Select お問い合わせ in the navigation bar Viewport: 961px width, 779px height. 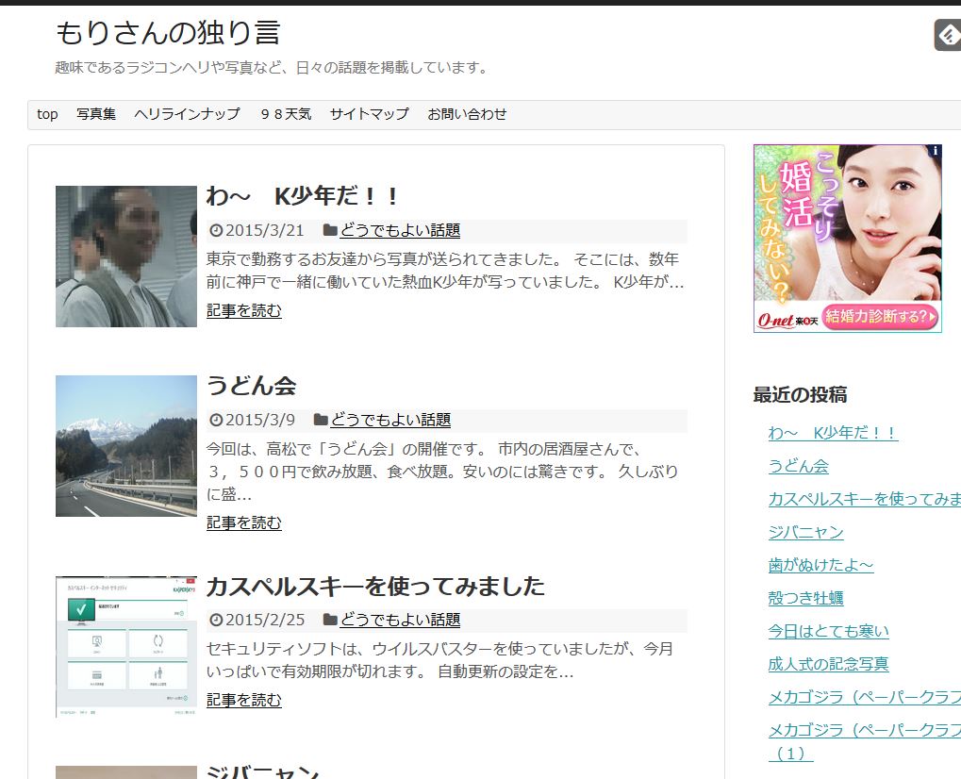tap(467, 114)
